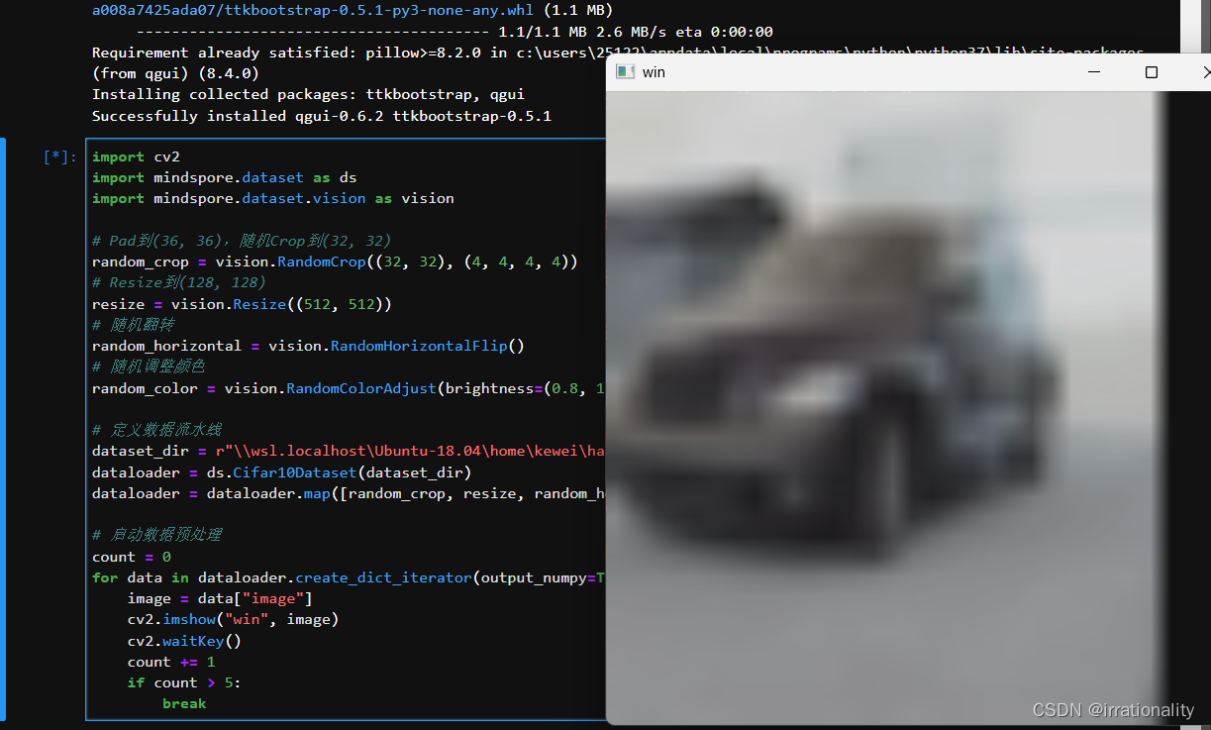
Task: Click the 'Successfully installed qgui-0.6.2' output line
Action: [322, 116]
